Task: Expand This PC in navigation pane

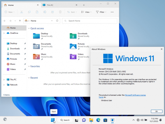Action: point(4,79)
